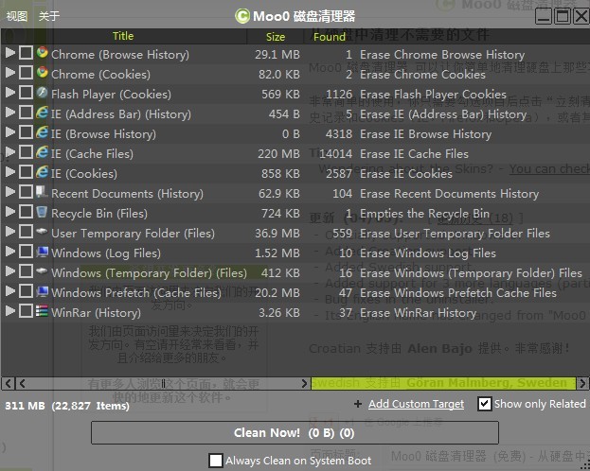Screen dimensions: 590x471
Task: Click the right arrow of horizontal scrollbar
Action: (x=304, y=383)
